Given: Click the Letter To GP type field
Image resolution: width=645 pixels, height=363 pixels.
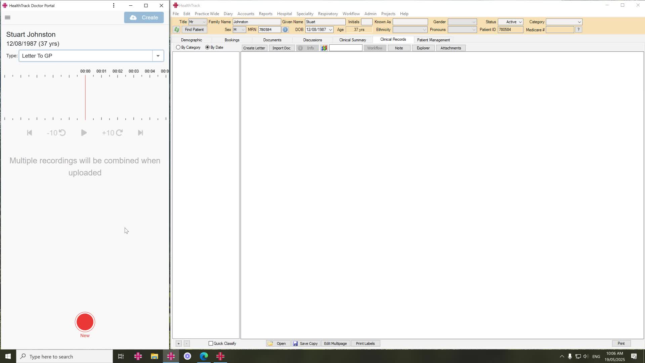Looking at the screenshot, I should coord(86,56).
